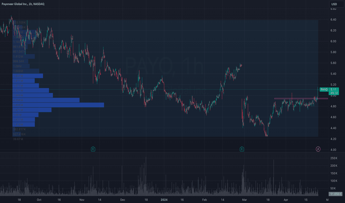This screenshot has height=203, width=345.
Task: Click the Feb label on time axis
Action: [x=204, y=200]
